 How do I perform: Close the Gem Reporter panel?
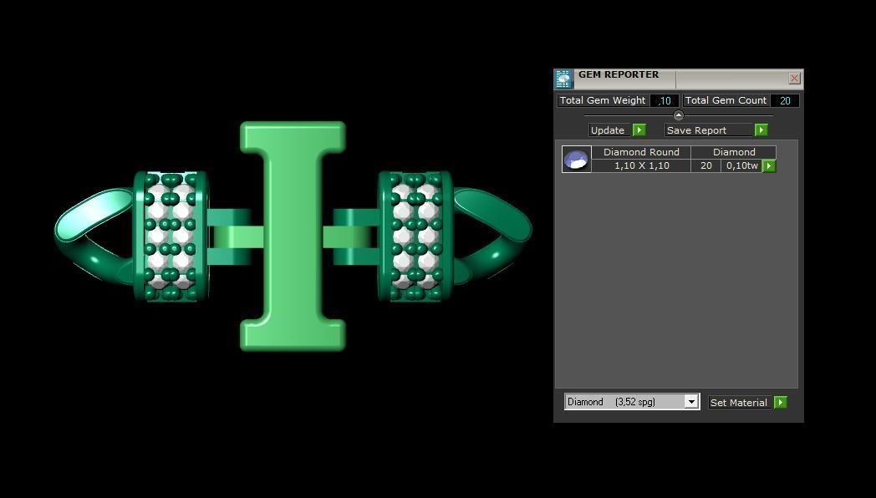(x=794, y=79)
